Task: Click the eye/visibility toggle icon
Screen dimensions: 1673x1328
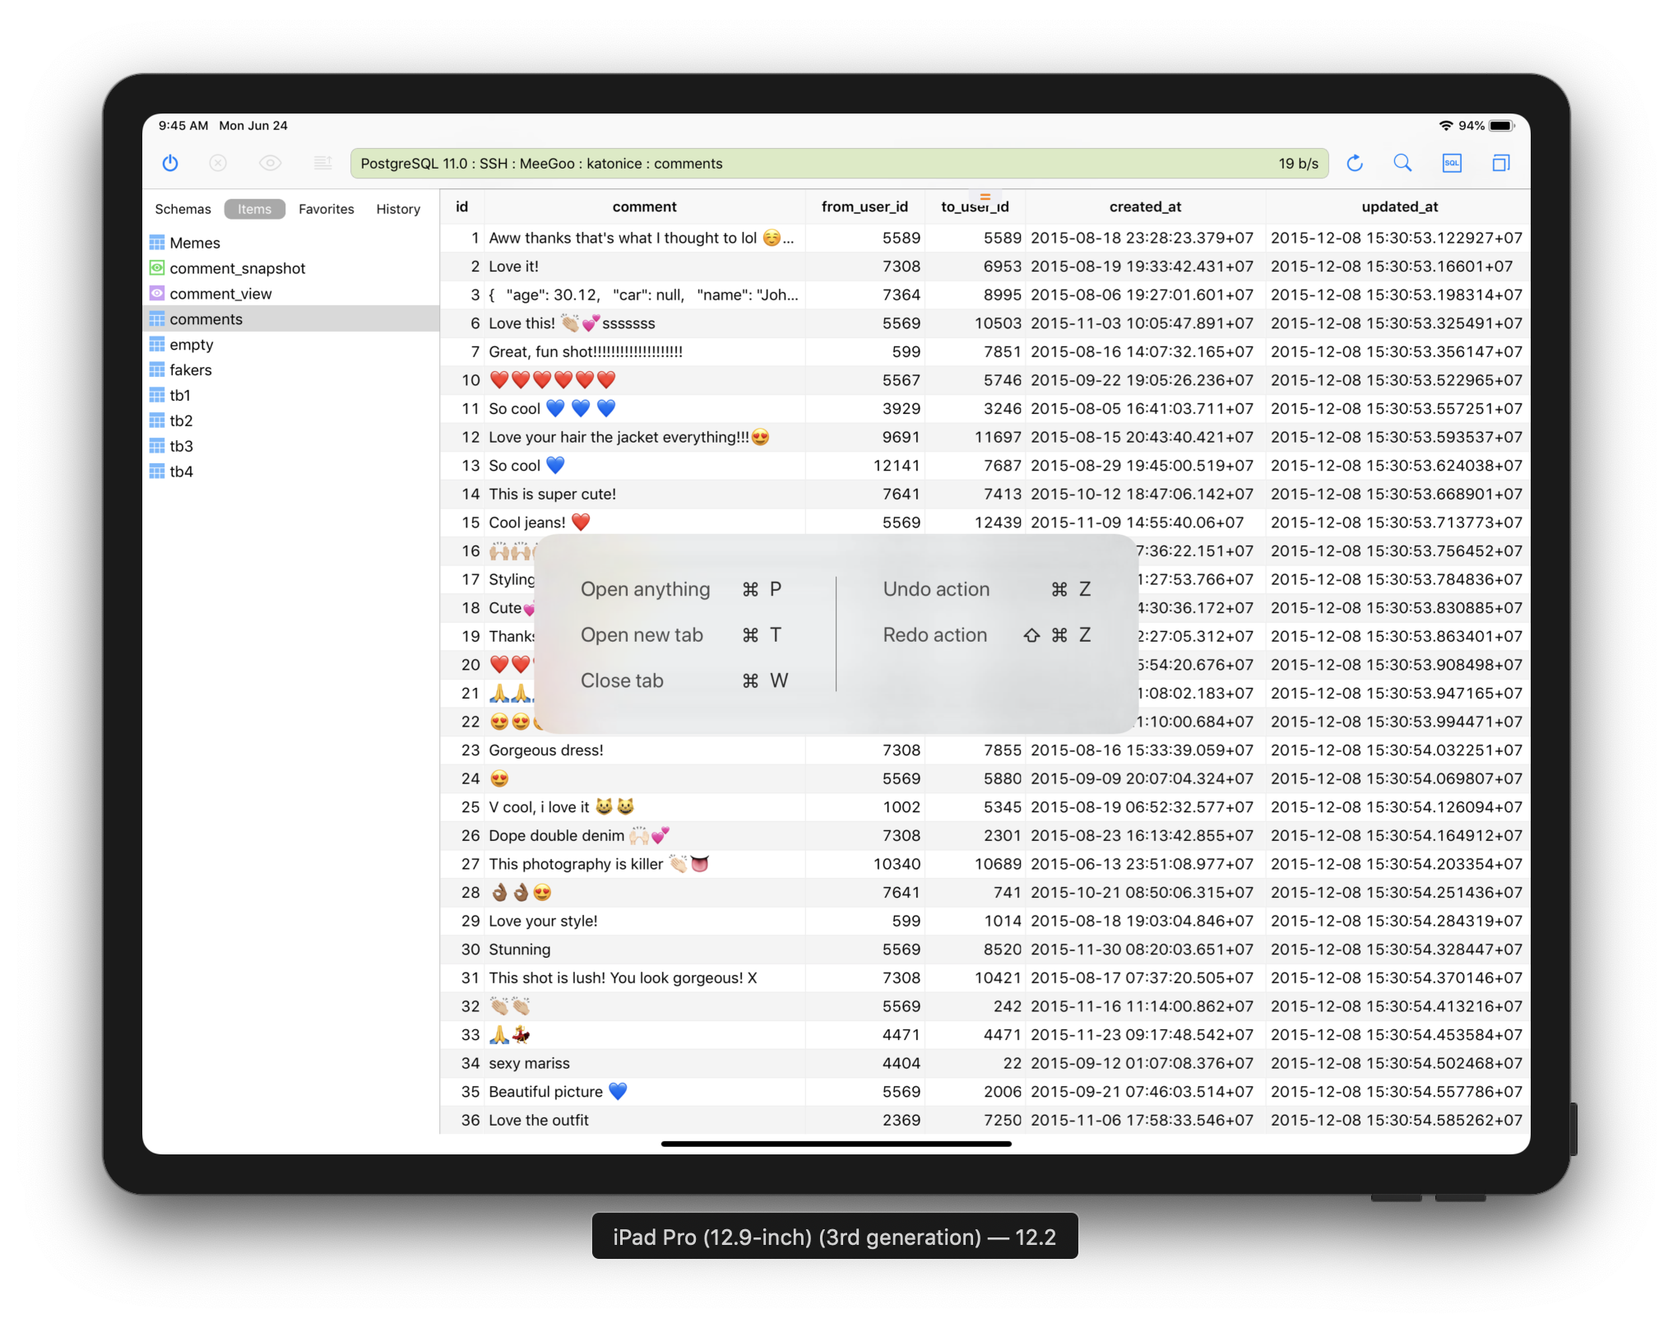Action: 269,163
